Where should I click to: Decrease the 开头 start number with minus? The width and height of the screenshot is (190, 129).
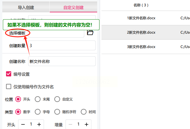click(23, 124)
